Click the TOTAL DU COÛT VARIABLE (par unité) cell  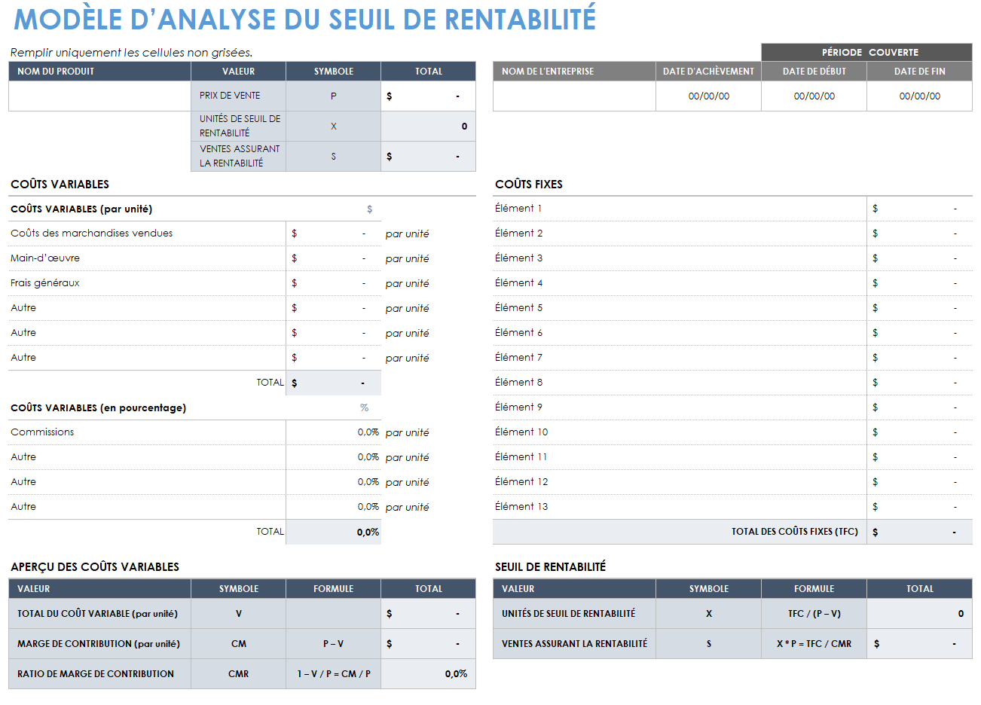(x=99, y=614)
